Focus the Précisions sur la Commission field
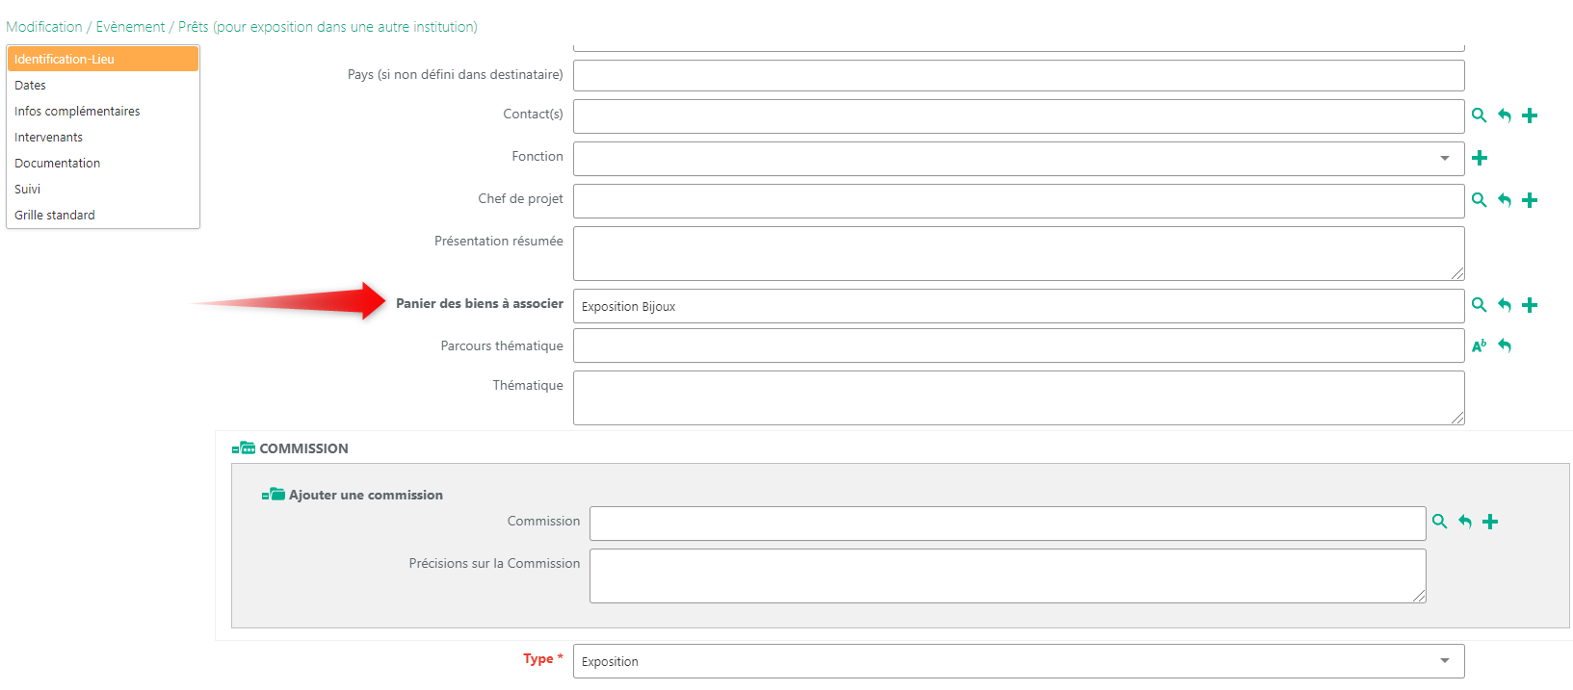The image size is (1573, 690). tap(1007, 575)
